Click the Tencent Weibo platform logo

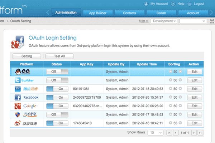[26, 89]
